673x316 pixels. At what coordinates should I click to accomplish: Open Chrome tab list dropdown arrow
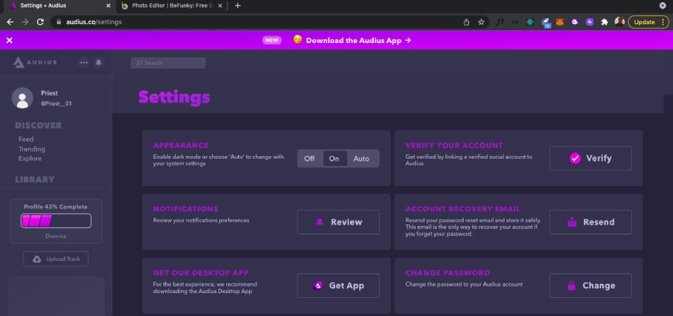click(662, 5)
